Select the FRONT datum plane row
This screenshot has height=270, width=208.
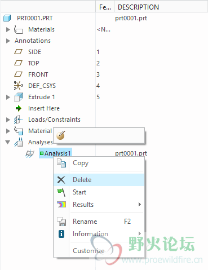click(x=38, y=74)
